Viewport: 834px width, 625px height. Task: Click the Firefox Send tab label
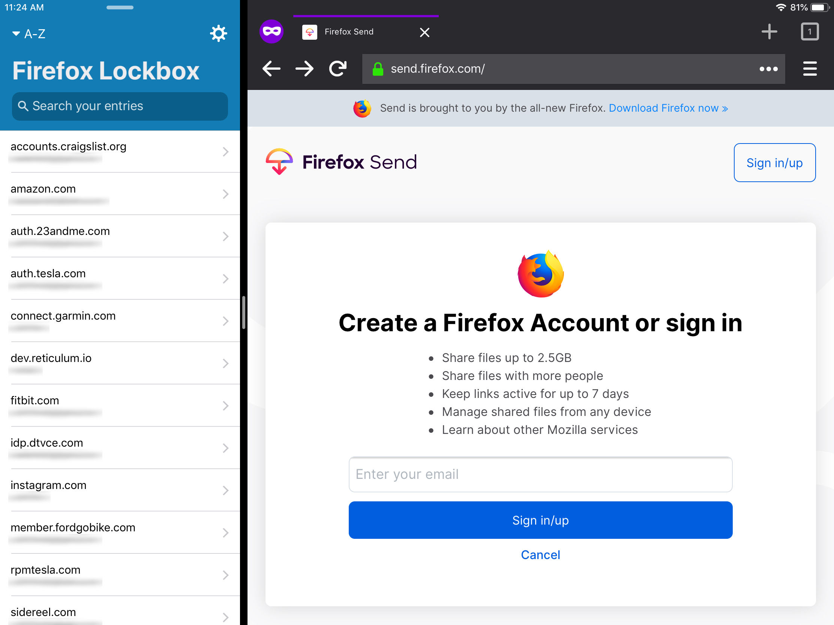point(349,31)
